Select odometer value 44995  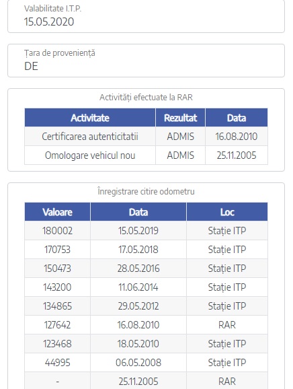coord(58,363)
